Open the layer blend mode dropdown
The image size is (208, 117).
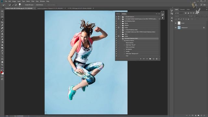pos(181,16)
